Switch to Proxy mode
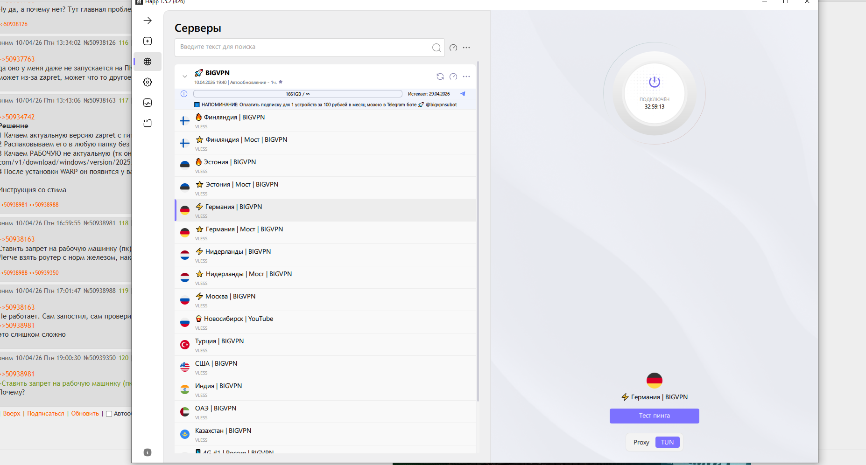Viewport: 866px width, 465px height. (x=641, y=442)
